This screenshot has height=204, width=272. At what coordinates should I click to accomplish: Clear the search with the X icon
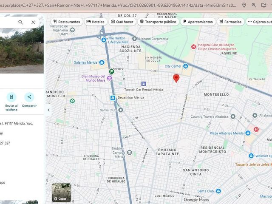click(x=33, y=22)
